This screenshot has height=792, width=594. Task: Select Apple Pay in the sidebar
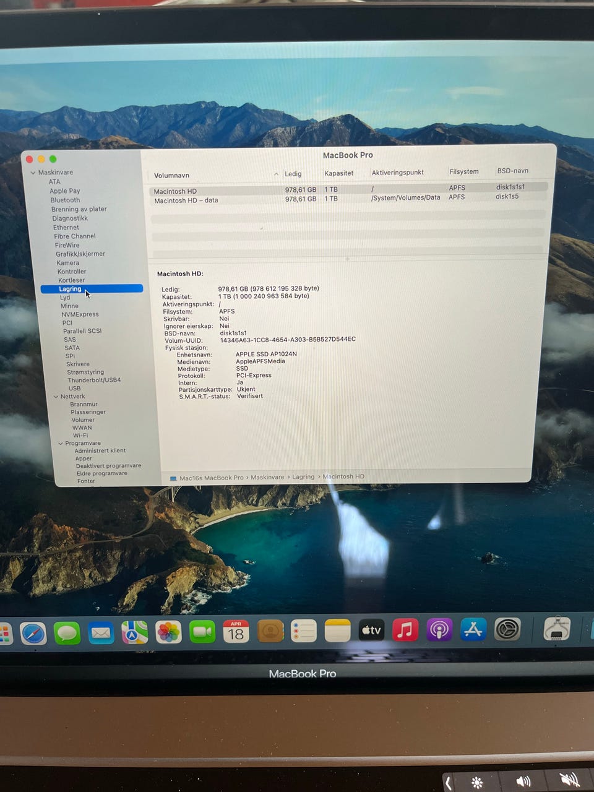tap(65, 191)
